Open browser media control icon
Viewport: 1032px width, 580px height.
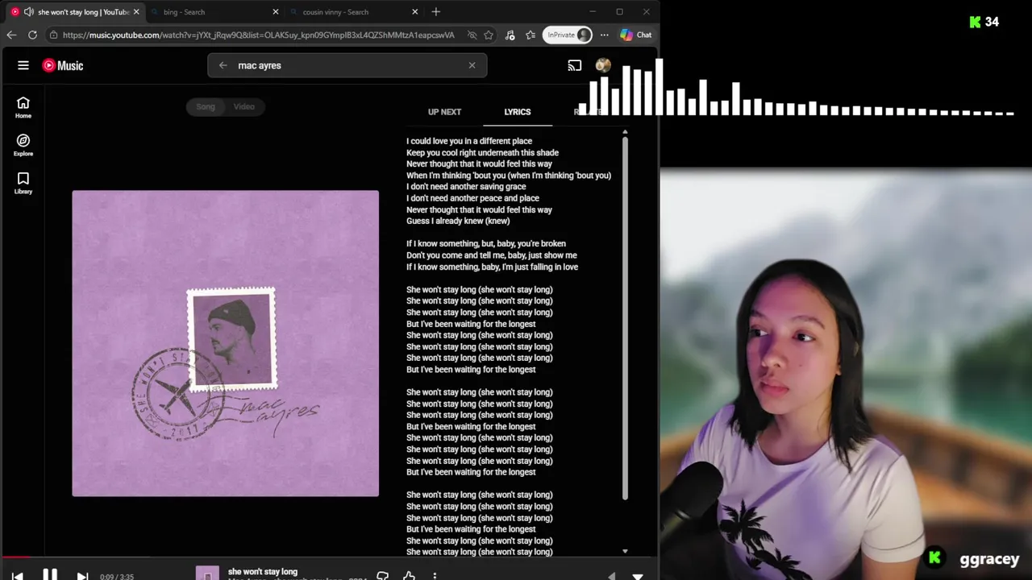tap(510, 35)
